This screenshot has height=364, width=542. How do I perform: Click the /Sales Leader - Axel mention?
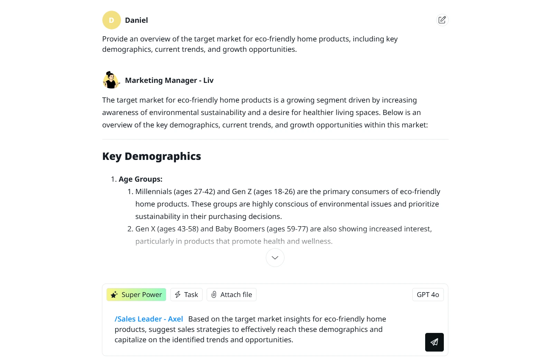pyautogui.click(x=149, y=319)
